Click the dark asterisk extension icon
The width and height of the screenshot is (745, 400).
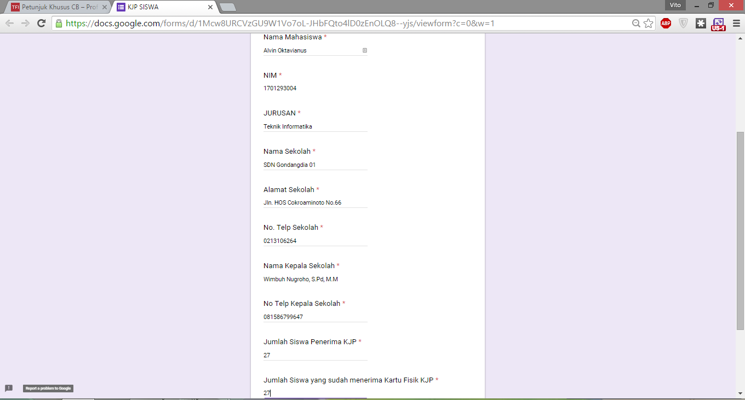point(701,23)
